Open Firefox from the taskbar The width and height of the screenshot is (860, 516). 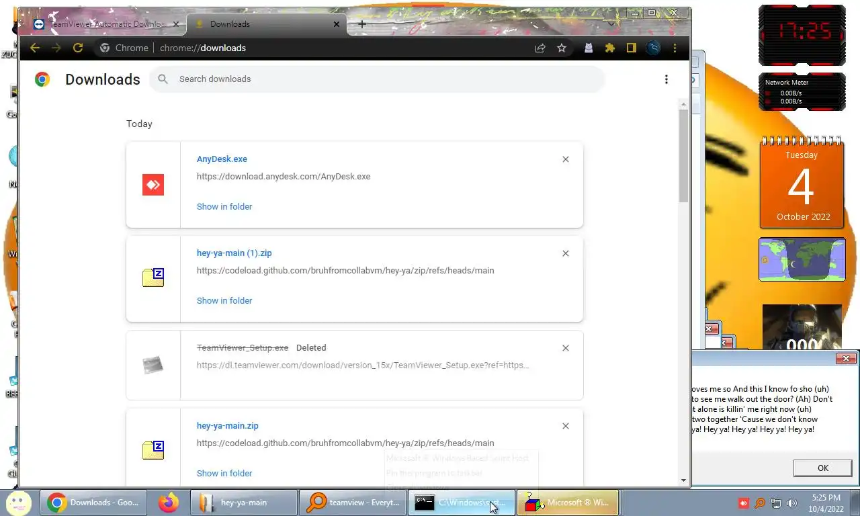coord(169,502)
